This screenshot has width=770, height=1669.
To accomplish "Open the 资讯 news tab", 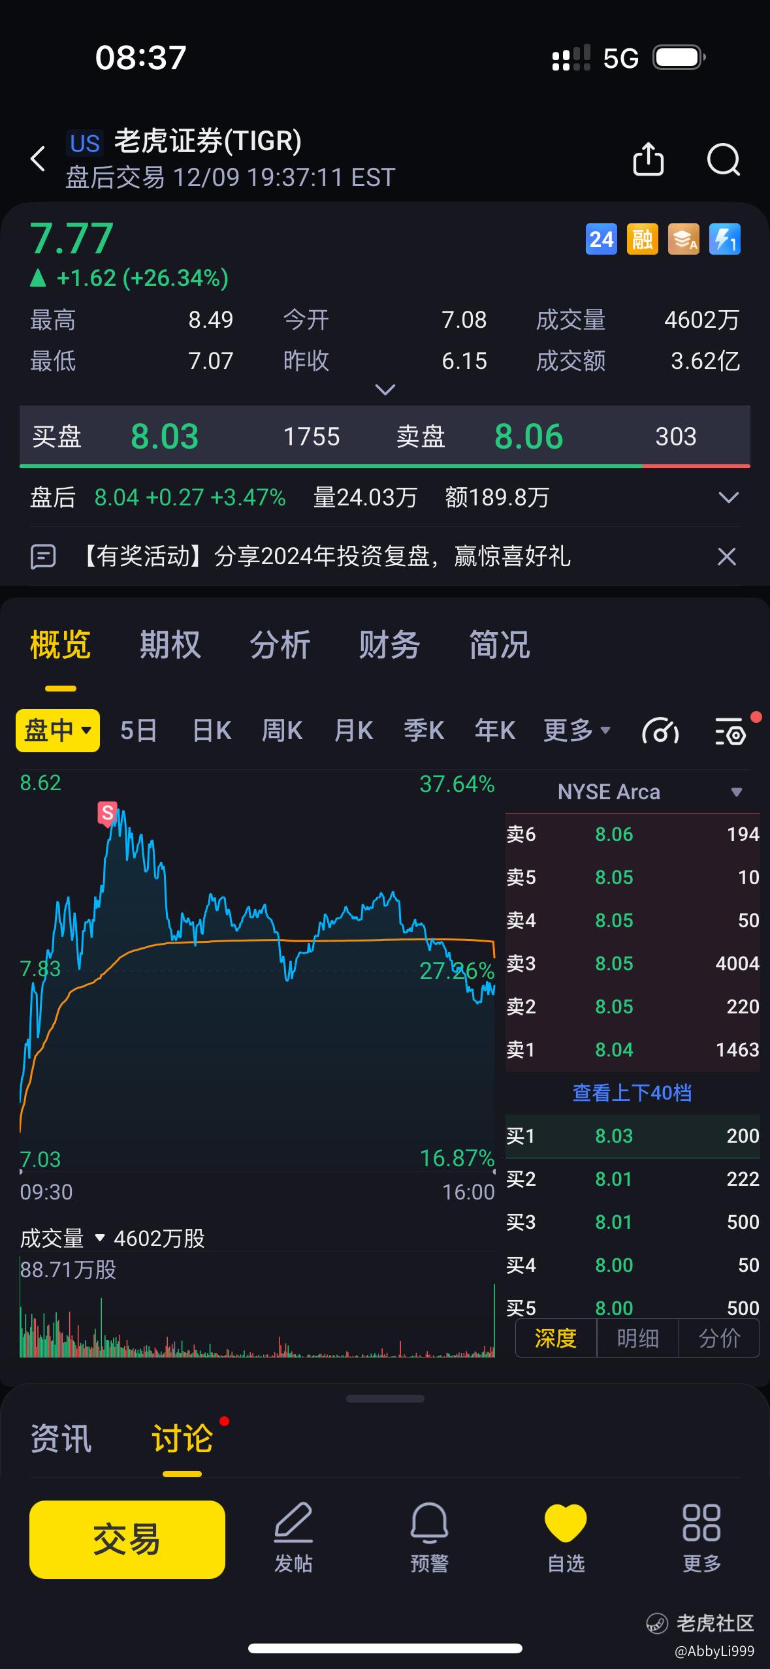I will point(61,1439).
